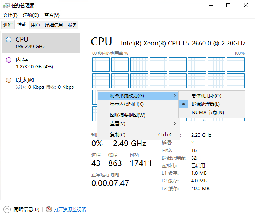The width and height of the screenshot is (255, 218).
Task: Select the 以太网 entry in sidebar
Action: tap(41, 84)
